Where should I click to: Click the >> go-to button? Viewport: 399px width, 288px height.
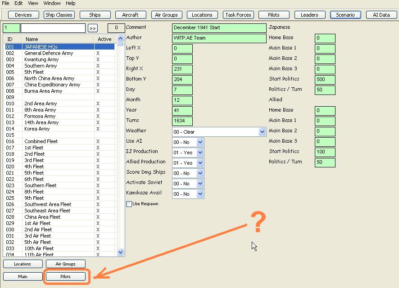coord(93,28)
